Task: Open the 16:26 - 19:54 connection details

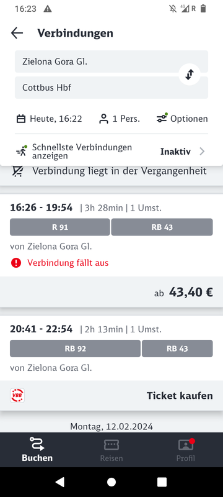Action: pyautogui.click(x=111, y=235)
